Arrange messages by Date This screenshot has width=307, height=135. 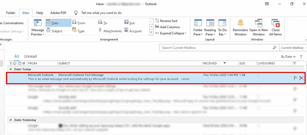pos(58,23)
